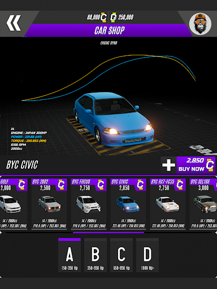Choose the white BYC Focus car
217x289 pixels.
[89, 204]
